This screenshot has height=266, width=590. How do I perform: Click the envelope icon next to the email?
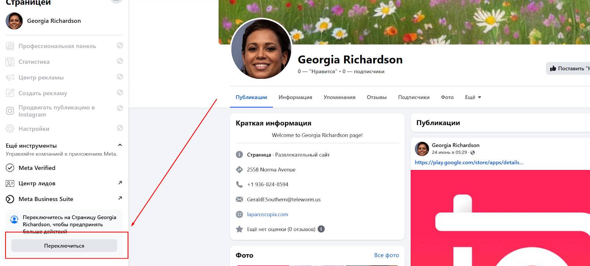click(239, 199)
